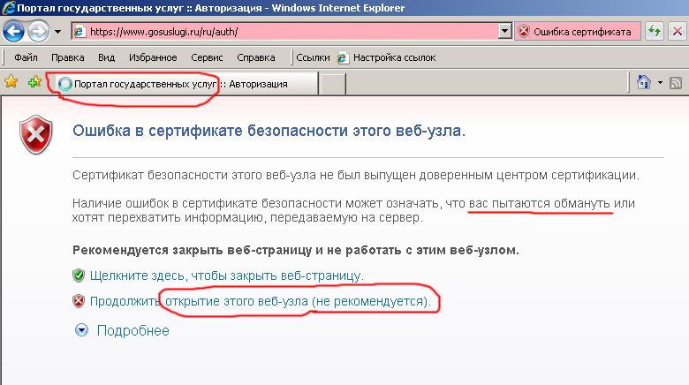Click the Add to Favorites star-plus icon
The image size is (689, 385).
(x=34, y=82)
